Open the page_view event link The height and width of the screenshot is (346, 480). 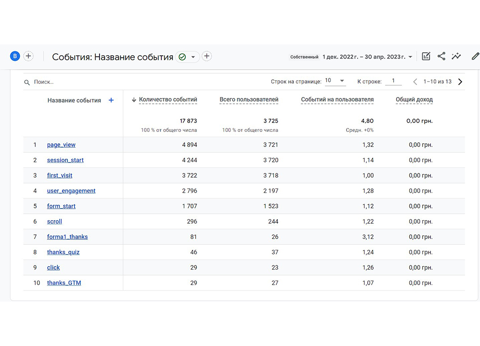[61, 145]
